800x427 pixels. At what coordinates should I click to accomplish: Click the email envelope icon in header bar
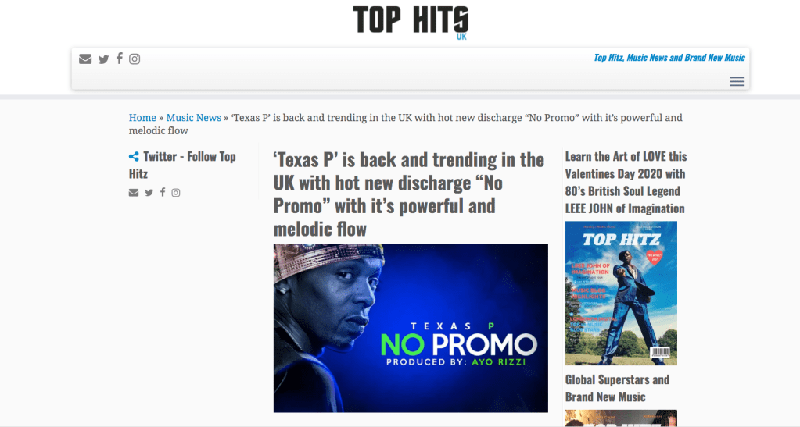tap(85, 59)
